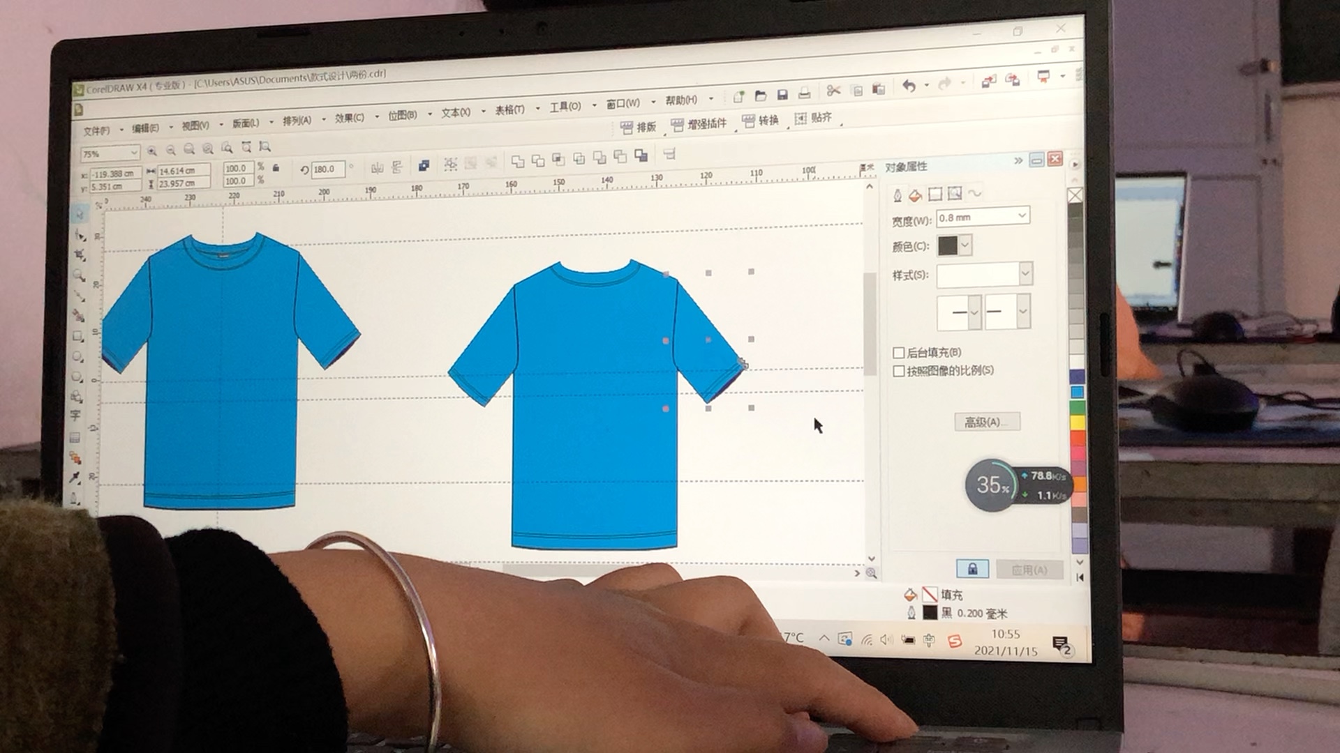Click the Weld shapes icon
Viewport: 1340px width, 753px height.
(518, 161)
